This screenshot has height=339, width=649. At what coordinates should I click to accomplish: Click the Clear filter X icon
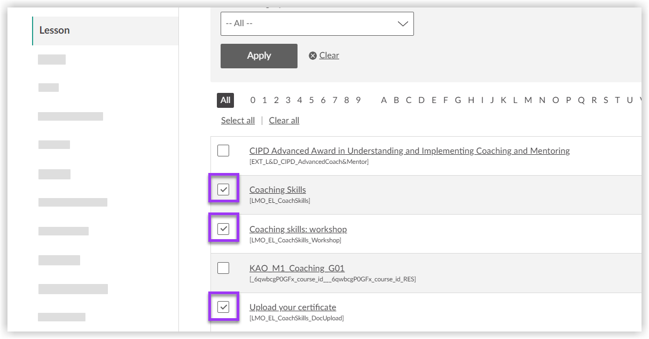pyautogui.click(x=313, y=56)
